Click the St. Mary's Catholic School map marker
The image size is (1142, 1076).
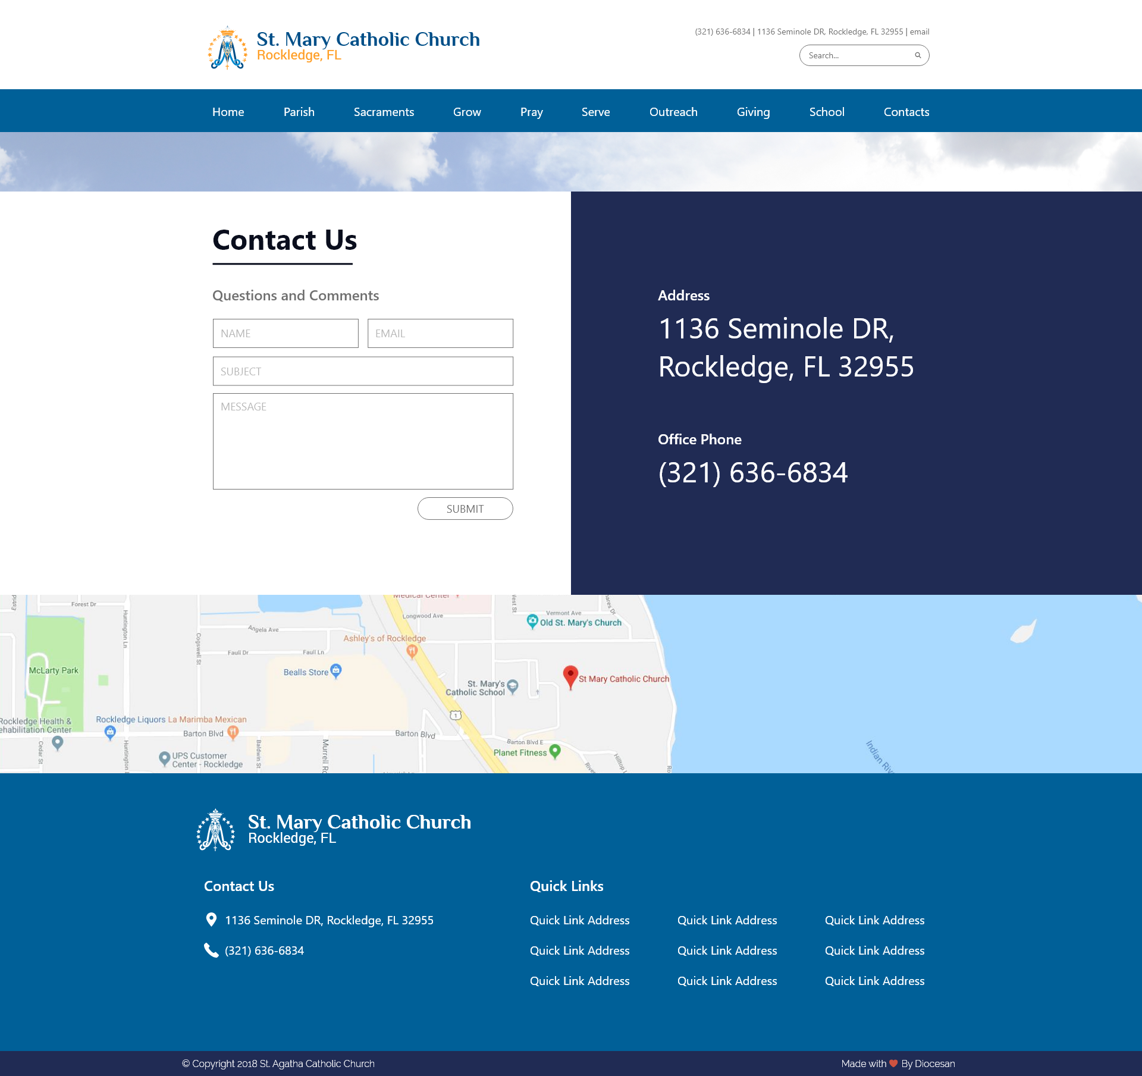click(513, 686)
